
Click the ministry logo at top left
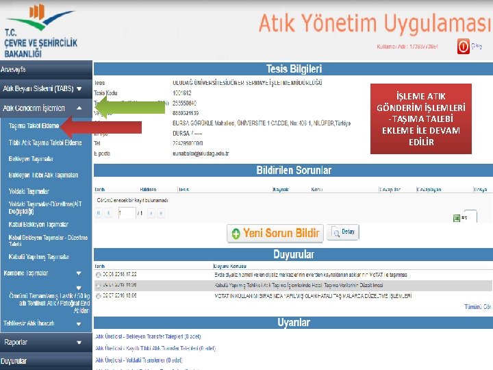click(40, 31)
